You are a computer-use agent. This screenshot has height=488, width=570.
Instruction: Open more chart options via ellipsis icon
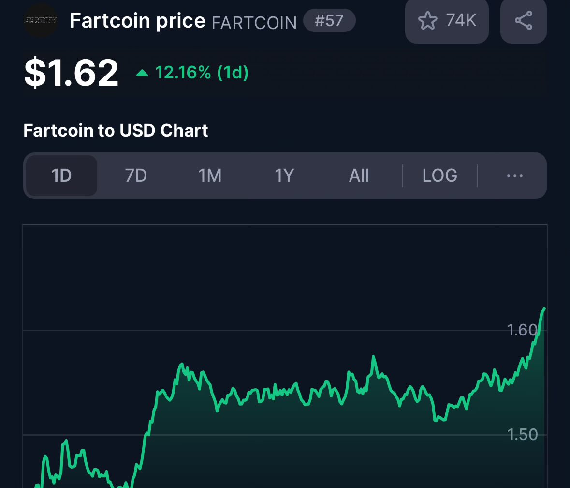(x=514, y=175)
